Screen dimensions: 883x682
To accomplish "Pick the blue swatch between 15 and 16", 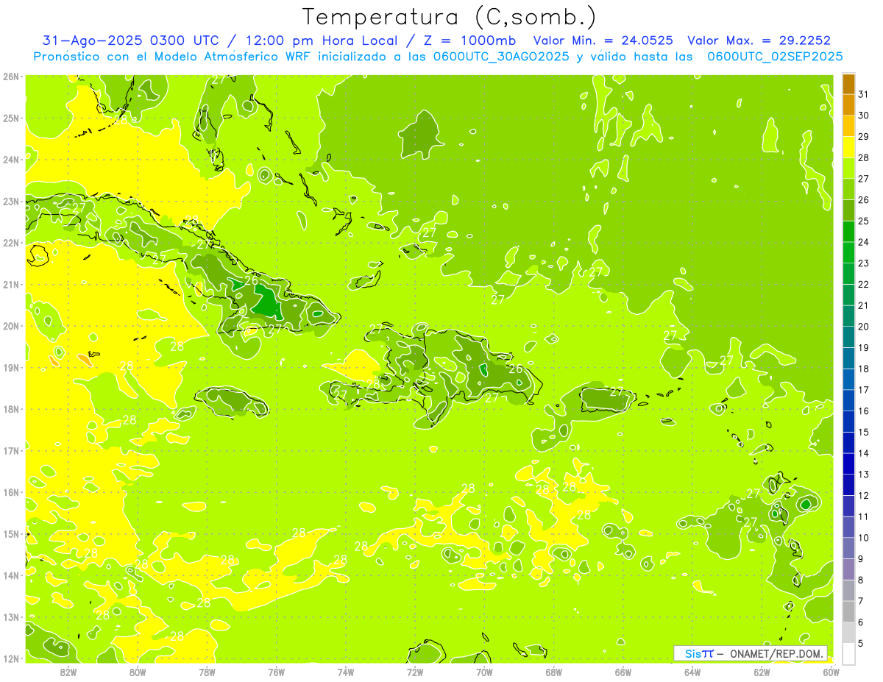I will click(x=848, y=422).
